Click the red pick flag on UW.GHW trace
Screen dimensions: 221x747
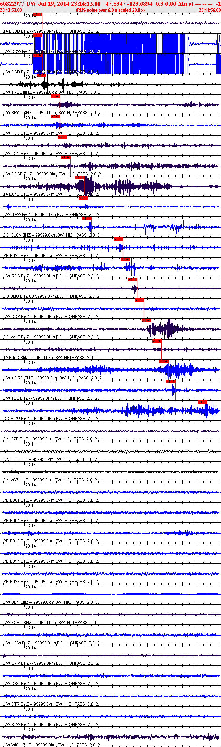click(x=83, y=198)
